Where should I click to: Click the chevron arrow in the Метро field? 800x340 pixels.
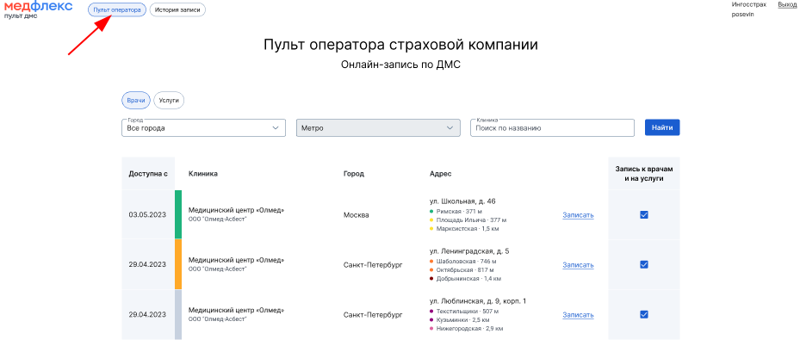(x=450, y=128)
